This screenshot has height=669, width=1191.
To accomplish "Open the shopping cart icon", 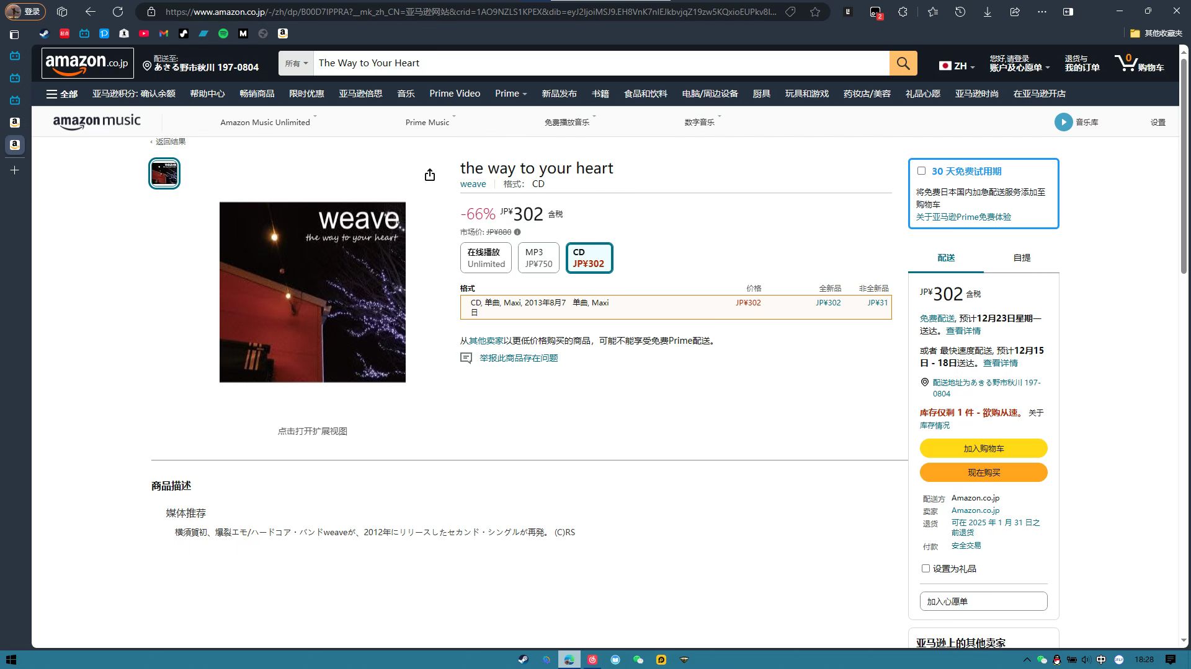I will click(x=1127, y=63).
